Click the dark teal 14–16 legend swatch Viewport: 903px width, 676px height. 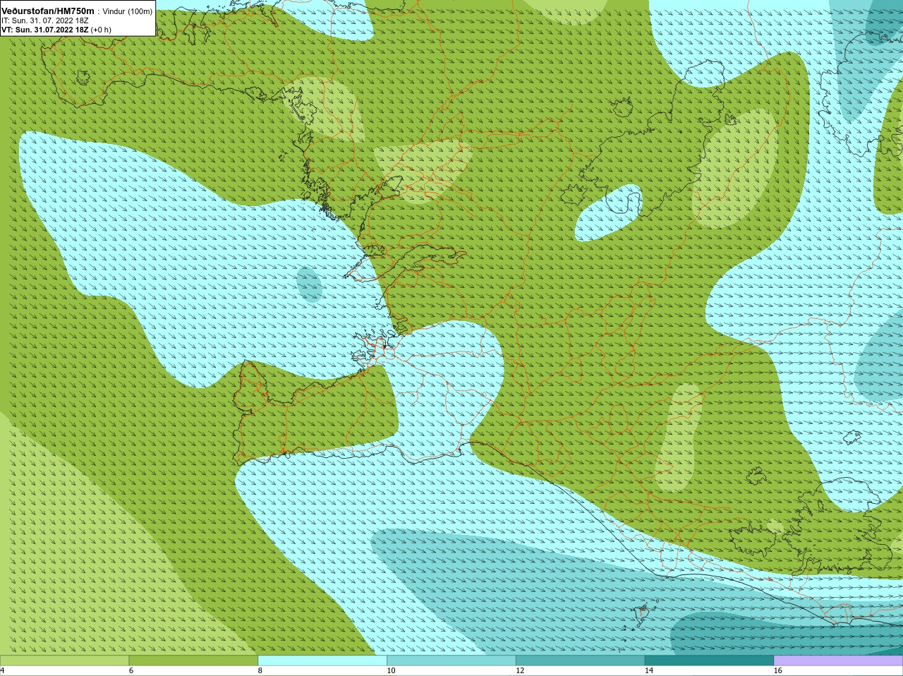pyautogui.click(x=709, y=660)
